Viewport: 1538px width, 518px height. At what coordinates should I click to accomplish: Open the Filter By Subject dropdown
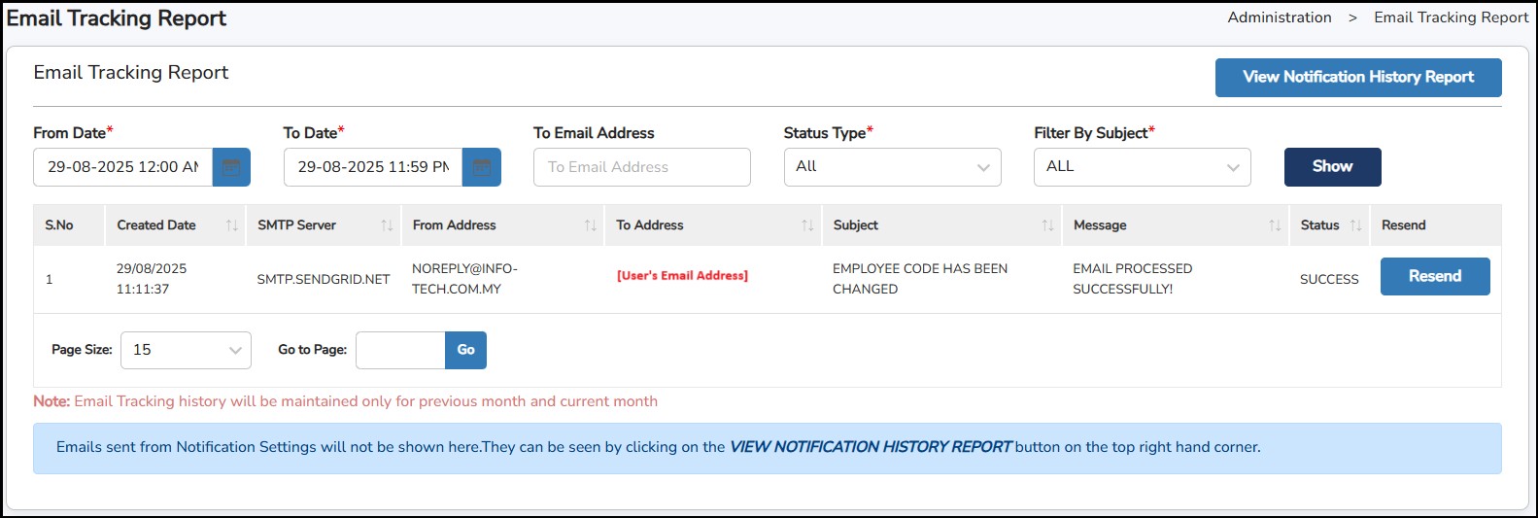click(x=1142, y=167)
